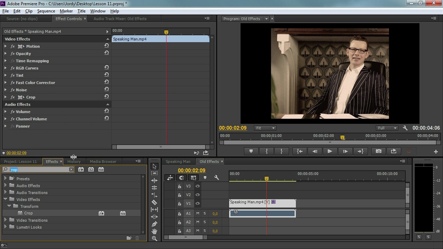This screenshot has width=443, height=249.
Task: Expand the Fast Color Corrector effect
Action: pyautogui.click(x=6, y=83)
